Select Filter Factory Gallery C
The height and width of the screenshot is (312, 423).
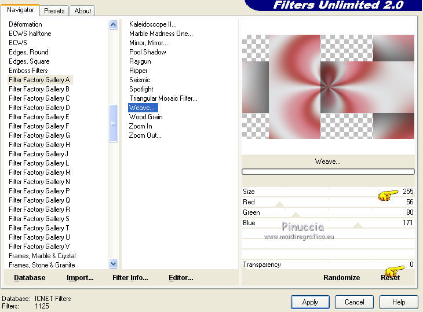coord(39,98)
